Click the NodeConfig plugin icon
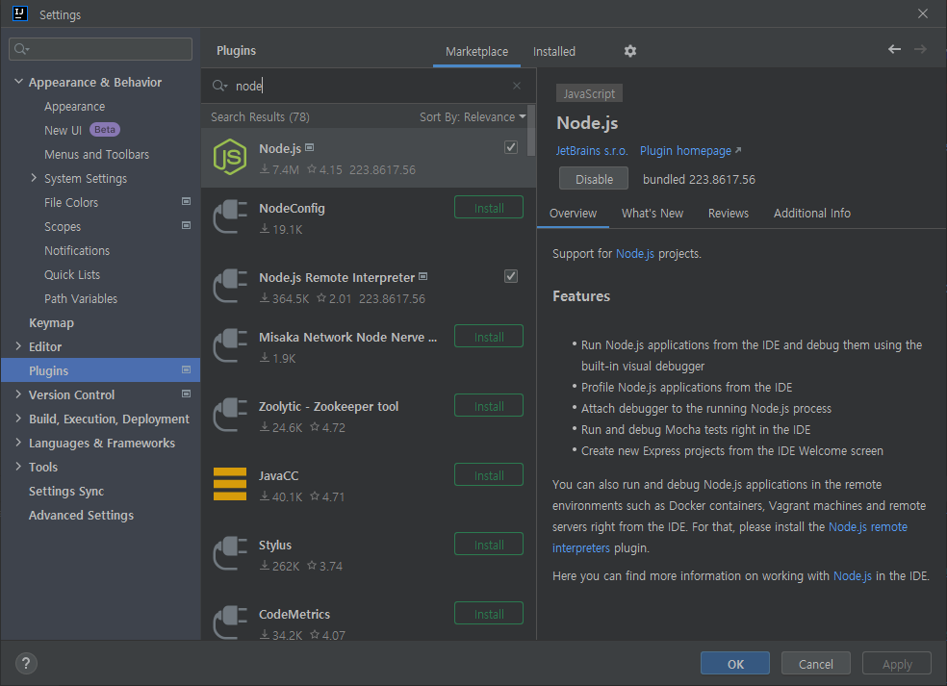Image resolution: width=947 pixels, height=686 pixels. coord(229,216)
